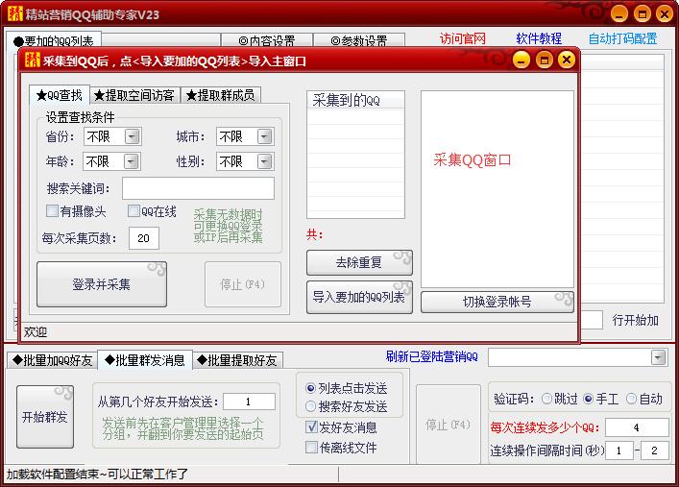Click 刷新已登陆营销QQ link
The height and width of the screenshot is (487, 679).
(432, 356)
